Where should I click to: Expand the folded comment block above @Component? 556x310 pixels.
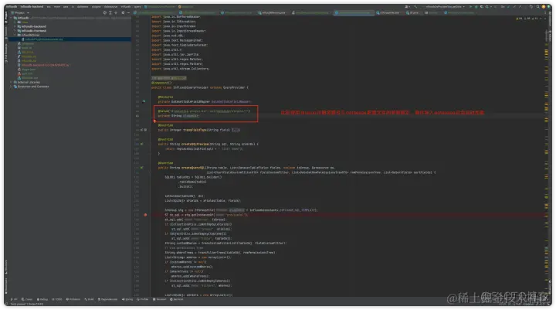(x=169, y=78)
